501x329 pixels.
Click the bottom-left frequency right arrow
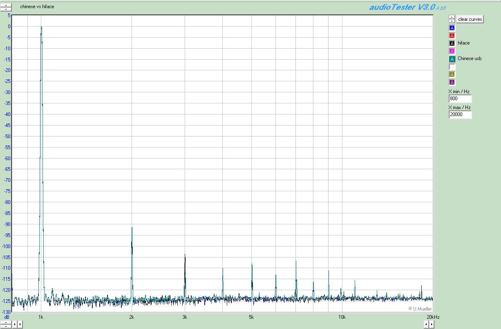point(20,325)
